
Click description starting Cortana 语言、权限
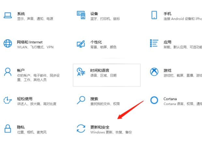(x=183, y=104)
